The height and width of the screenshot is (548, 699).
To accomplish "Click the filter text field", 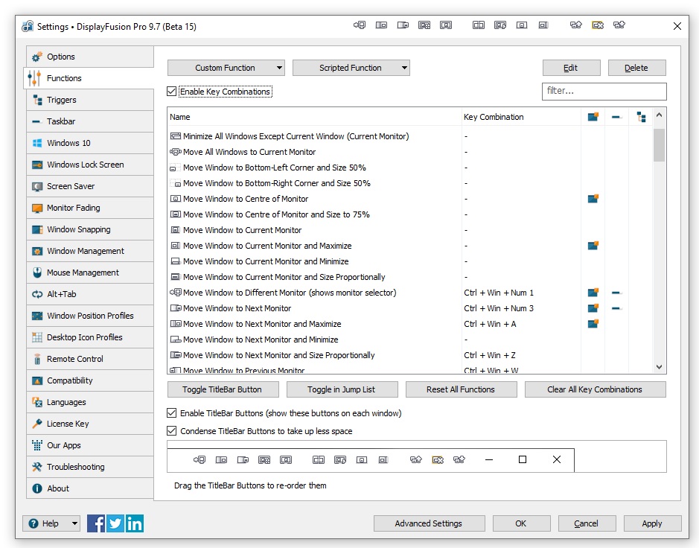I will coord(604,91).
